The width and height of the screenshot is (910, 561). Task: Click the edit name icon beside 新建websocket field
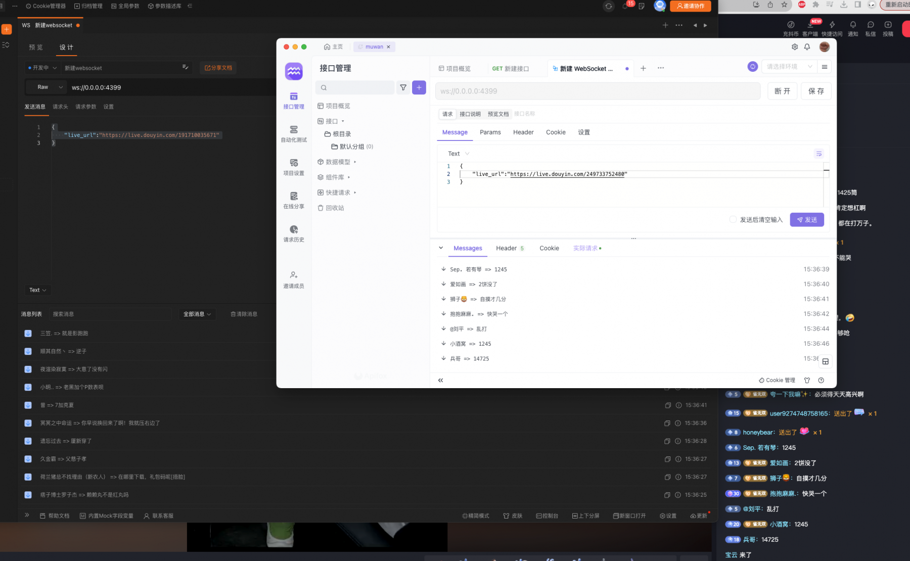185,67
